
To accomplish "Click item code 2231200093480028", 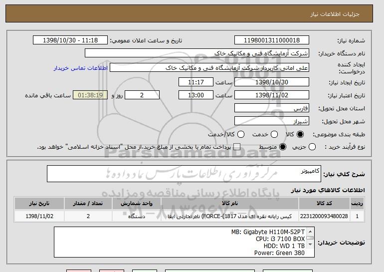I will pyautogui.click(x=324, y=216).
